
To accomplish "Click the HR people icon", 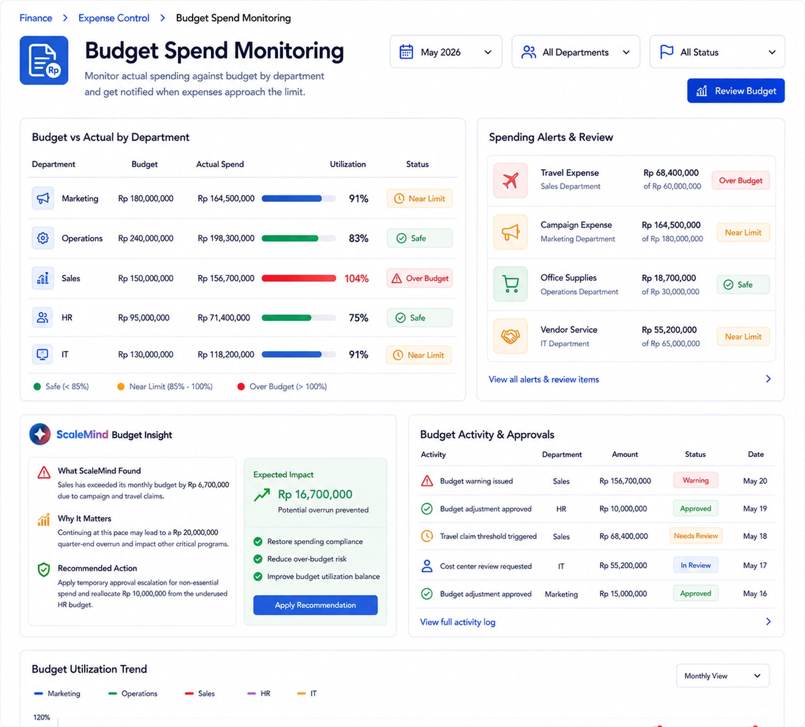I will (42, 317).
